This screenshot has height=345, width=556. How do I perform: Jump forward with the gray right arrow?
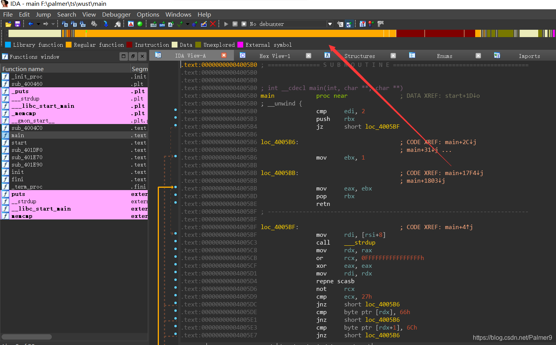(x=46, y=24)
